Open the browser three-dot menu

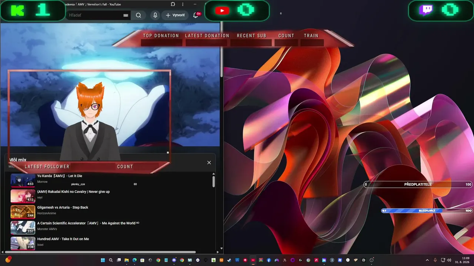tap(183, 4)
